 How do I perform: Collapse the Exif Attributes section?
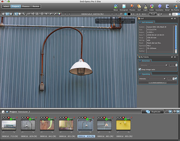pos(140,22)
